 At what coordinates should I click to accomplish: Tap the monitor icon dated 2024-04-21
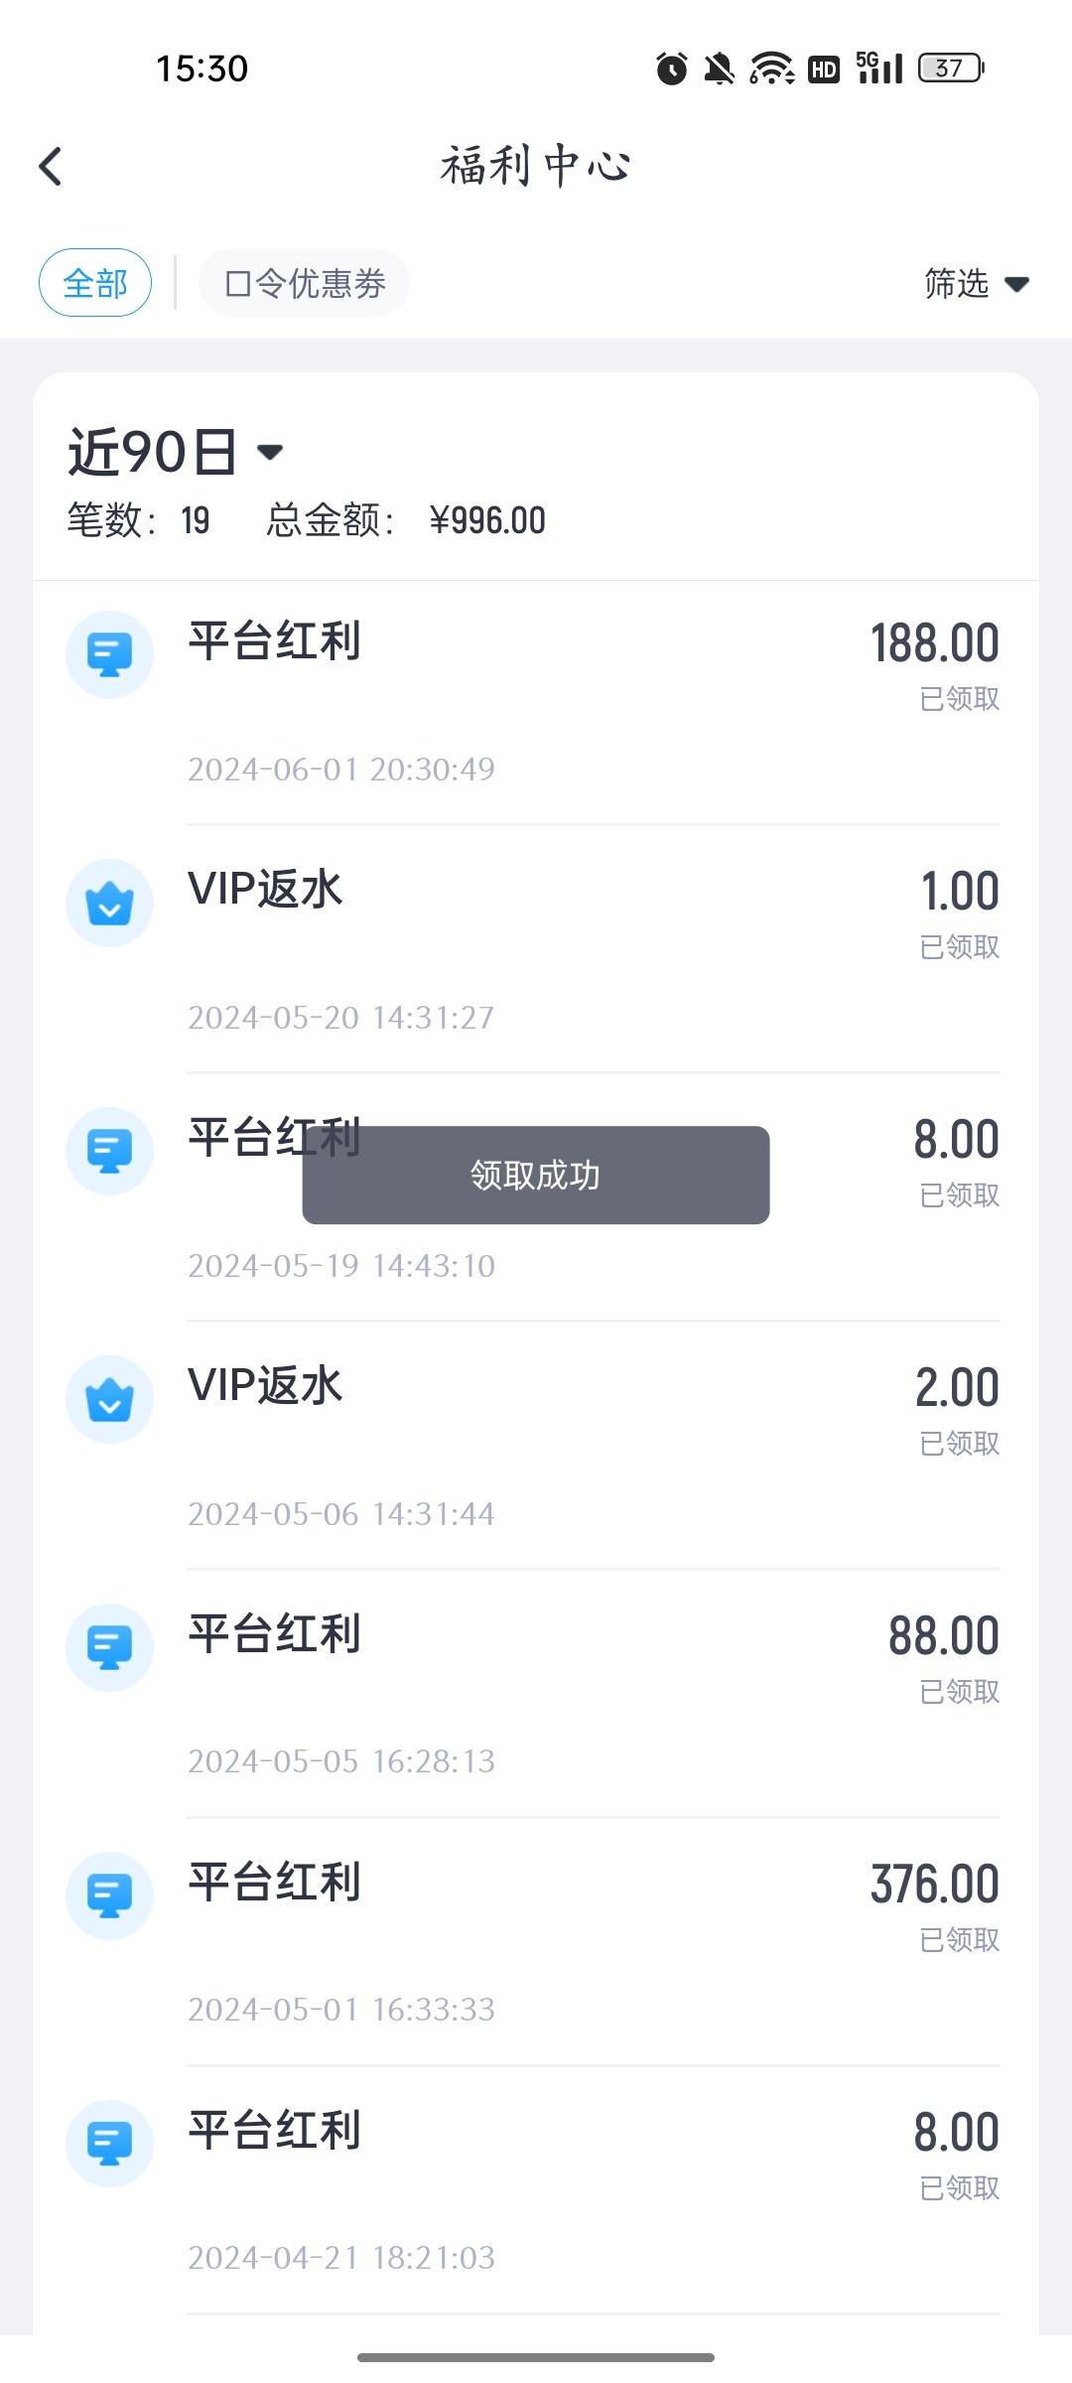point(109,2144)
